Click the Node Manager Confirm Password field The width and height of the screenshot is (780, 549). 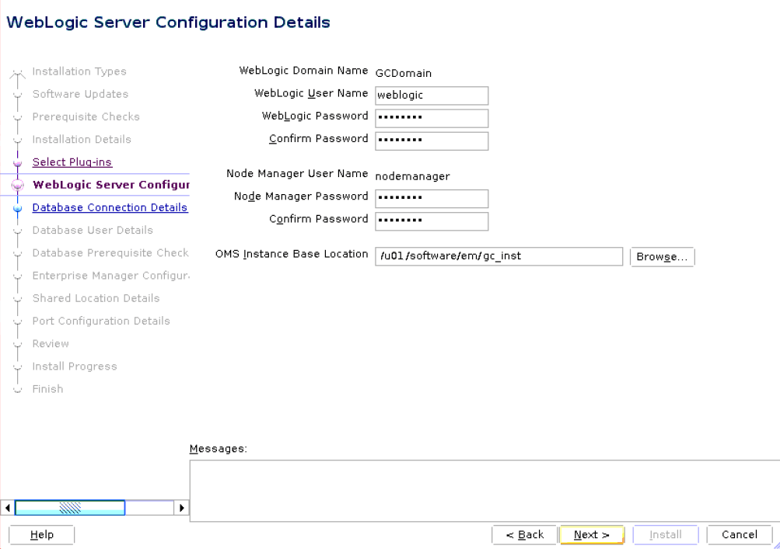431,221
